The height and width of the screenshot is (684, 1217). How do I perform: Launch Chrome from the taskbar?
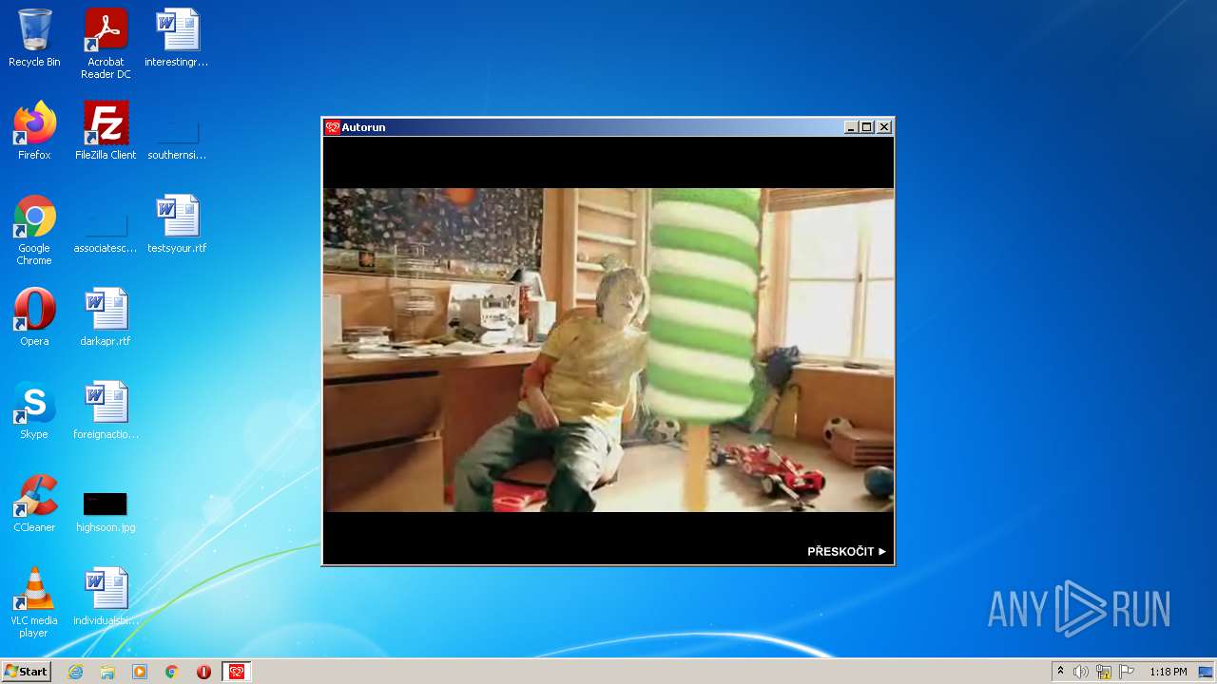[x=172, y=672]
